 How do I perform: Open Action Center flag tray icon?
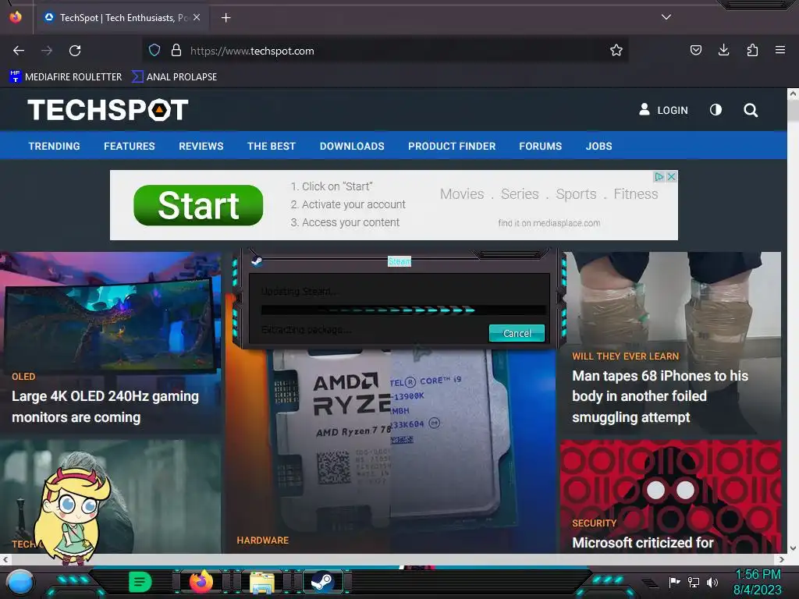point(674,582)
